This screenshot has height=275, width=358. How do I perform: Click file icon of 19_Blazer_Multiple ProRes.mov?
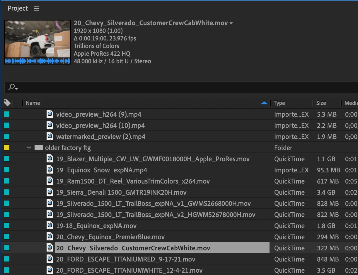pos(50,159)
